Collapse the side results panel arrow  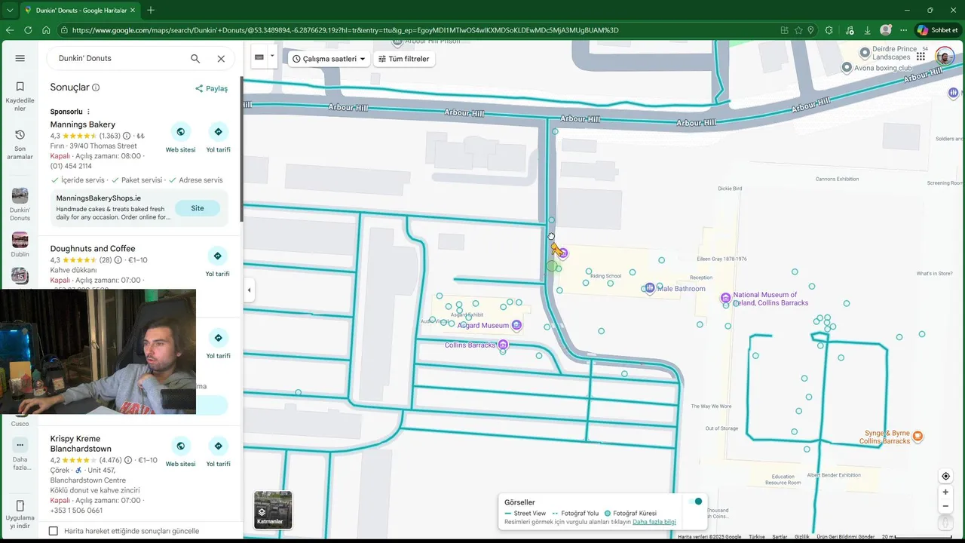click(x=249, y=290)
